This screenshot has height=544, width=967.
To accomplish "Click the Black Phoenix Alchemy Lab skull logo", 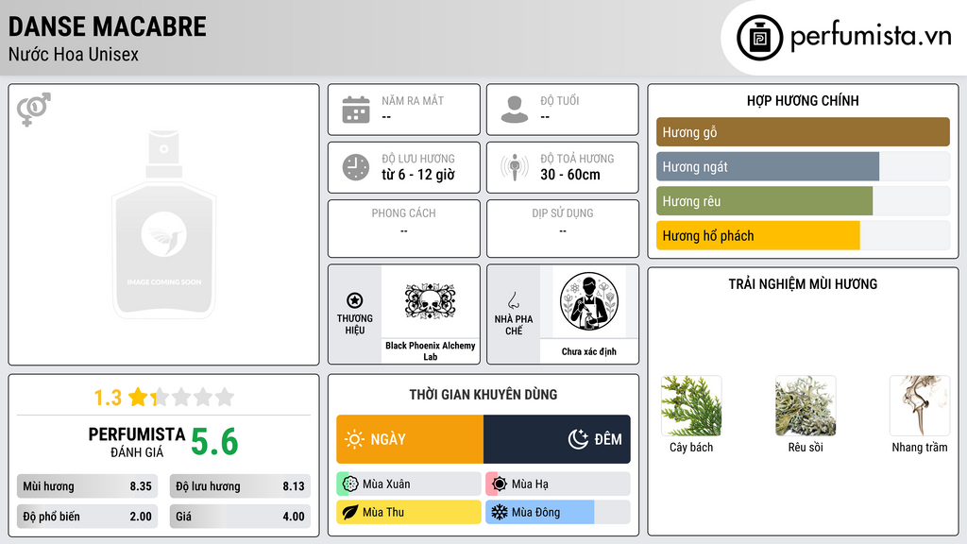I will pos(430,301).
